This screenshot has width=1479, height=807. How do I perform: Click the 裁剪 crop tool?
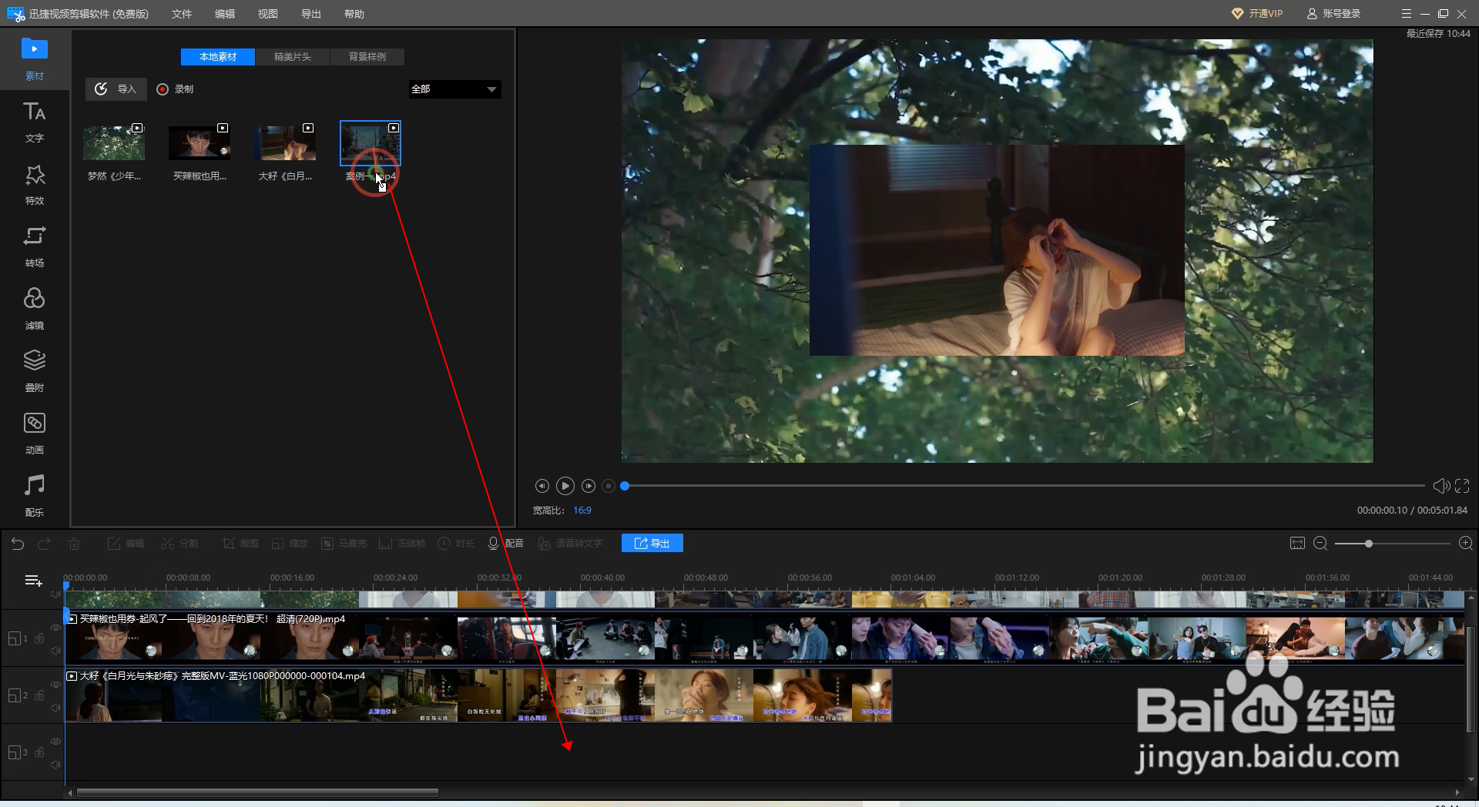(x=240, y=544)
